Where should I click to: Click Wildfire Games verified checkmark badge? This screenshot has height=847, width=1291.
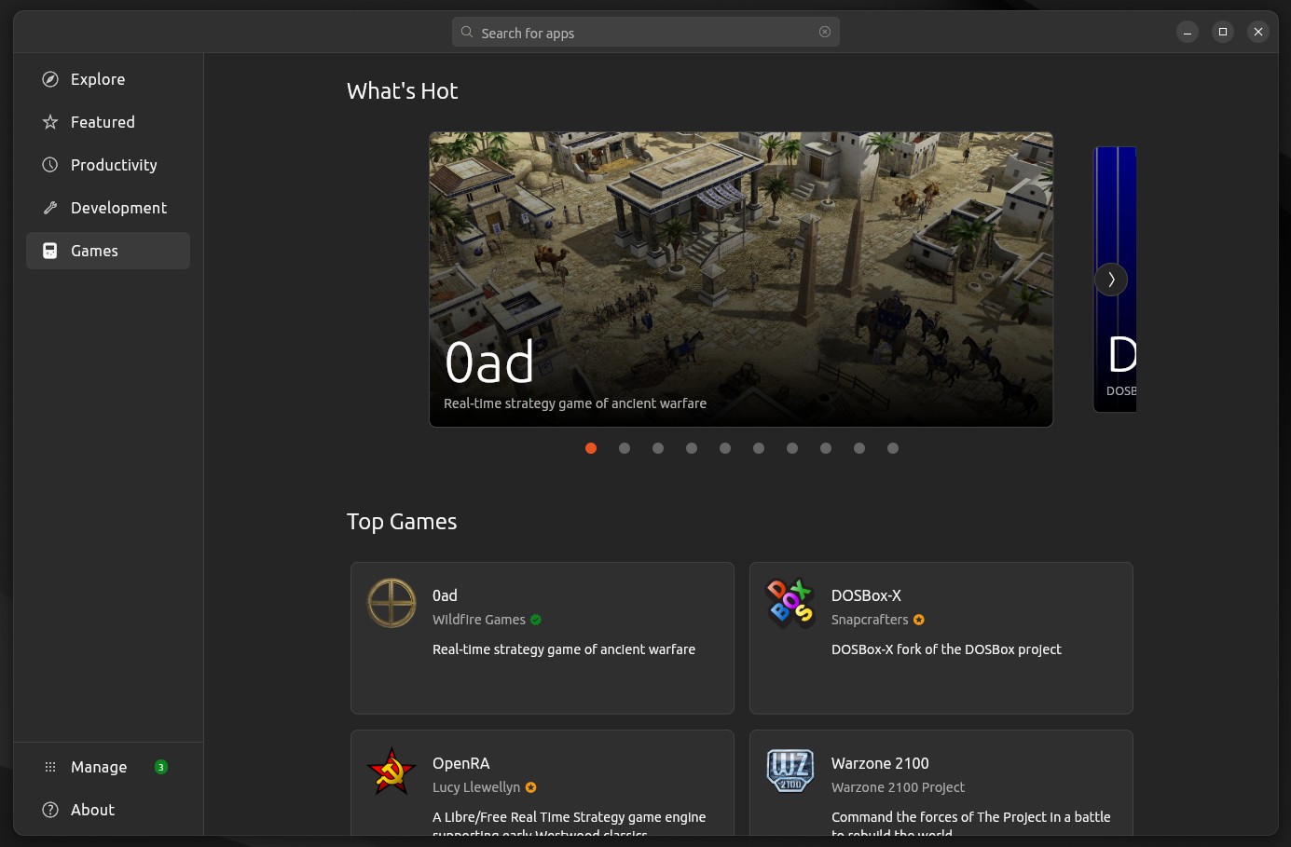click(x=536, y=620)
